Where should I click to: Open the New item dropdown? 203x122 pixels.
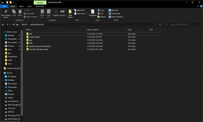click(x=80, y=10)
